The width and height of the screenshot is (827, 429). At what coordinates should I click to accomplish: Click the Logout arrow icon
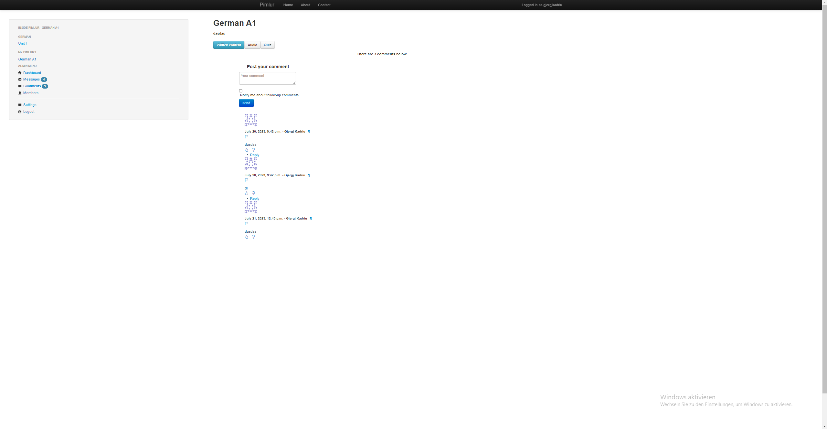(20, 112)
